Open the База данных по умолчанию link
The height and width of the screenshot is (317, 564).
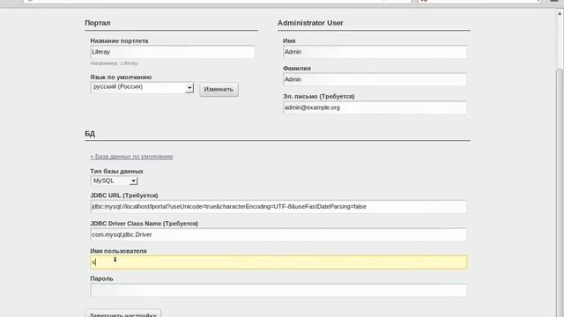pyautogui.click(x=131, y=157)
